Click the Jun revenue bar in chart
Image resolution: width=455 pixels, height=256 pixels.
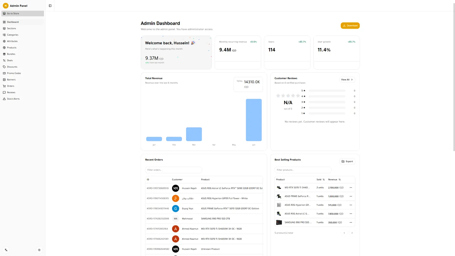pyautogui.click(x=254, y=120)
